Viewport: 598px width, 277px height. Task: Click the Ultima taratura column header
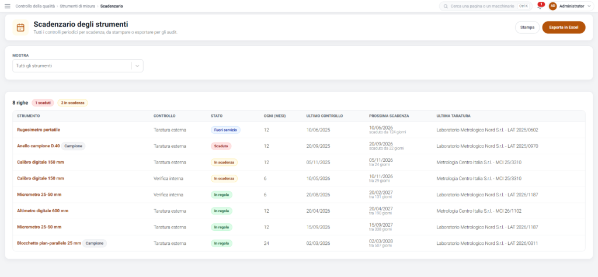[x=453, y=116]
